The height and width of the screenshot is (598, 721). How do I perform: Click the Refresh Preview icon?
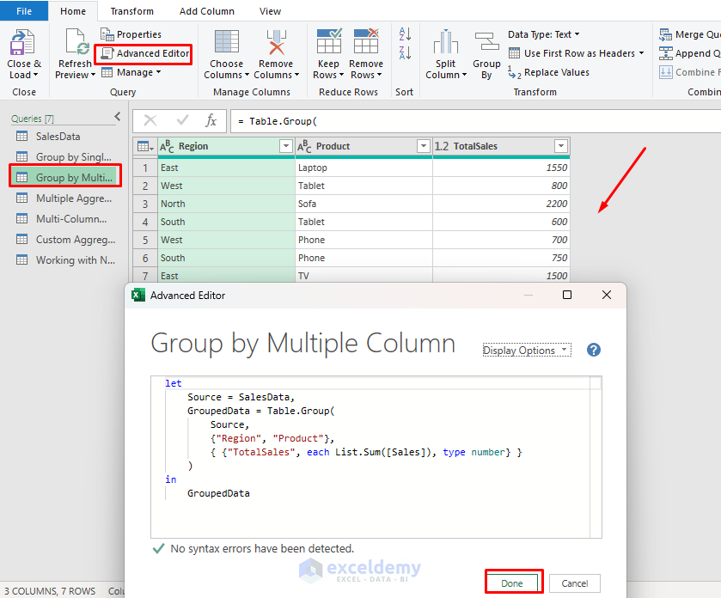[x=75, y=45]
